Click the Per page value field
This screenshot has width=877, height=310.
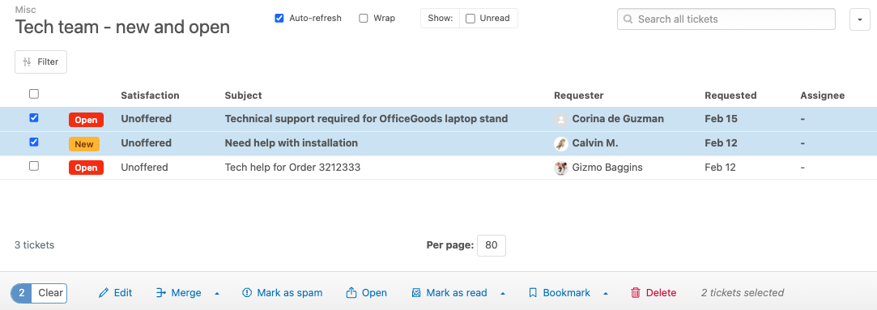tap(491, 245)
